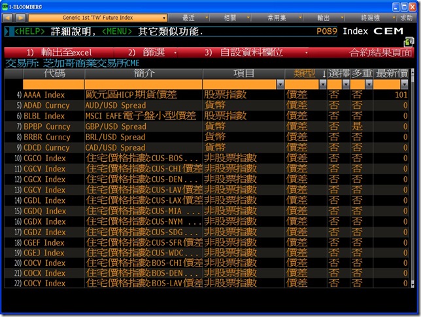This screenshot has width=421, height=317.
Task: Click BRL/USD Spread description
Action: pyautogui.click(x=115, y=137)
